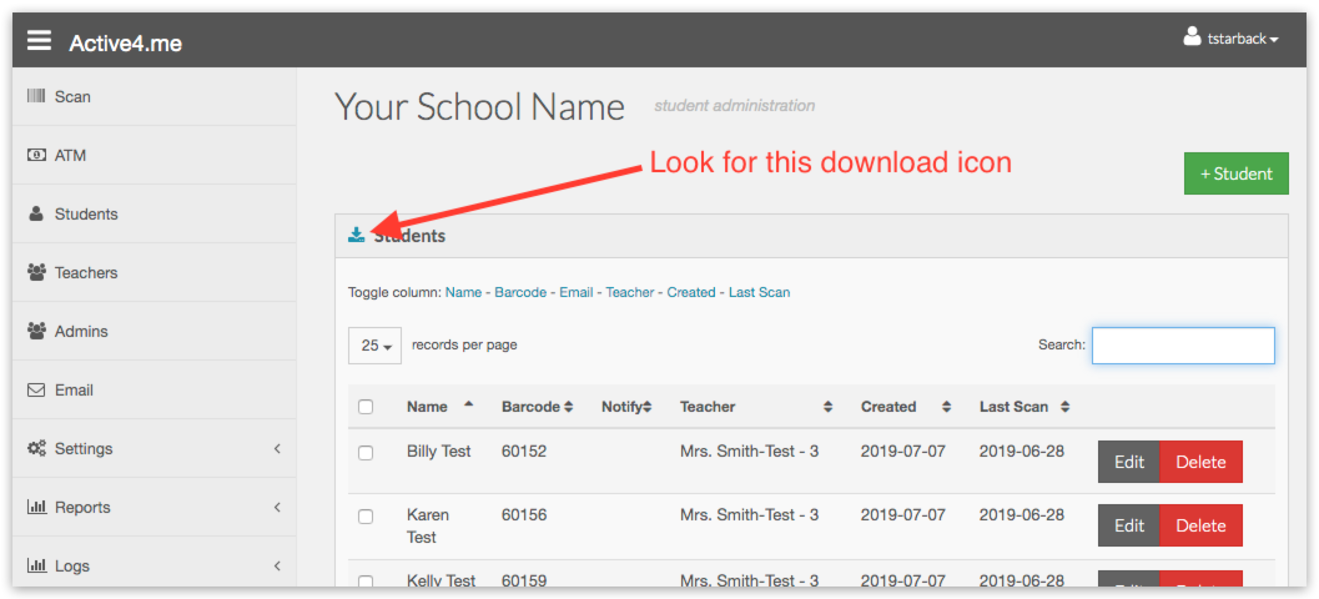
Task: Expand the Logs submenu chevron
Action: pos(277,565)
